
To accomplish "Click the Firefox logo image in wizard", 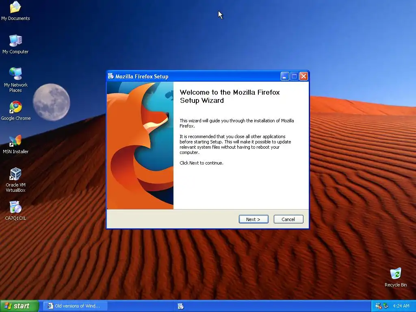I will pos(140,145).
